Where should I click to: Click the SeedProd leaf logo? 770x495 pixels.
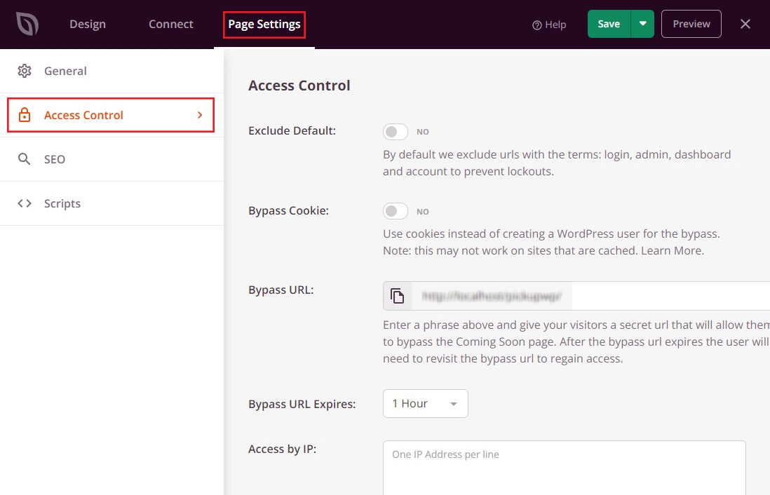pos(27,24)
